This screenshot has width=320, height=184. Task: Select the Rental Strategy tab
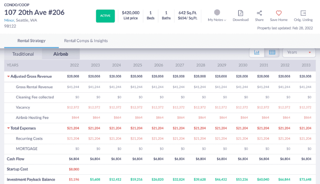(31, 40)
